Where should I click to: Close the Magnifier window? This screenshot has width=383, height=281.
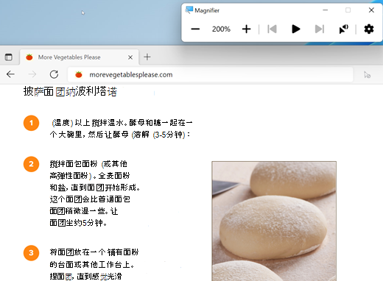point(371,10)
